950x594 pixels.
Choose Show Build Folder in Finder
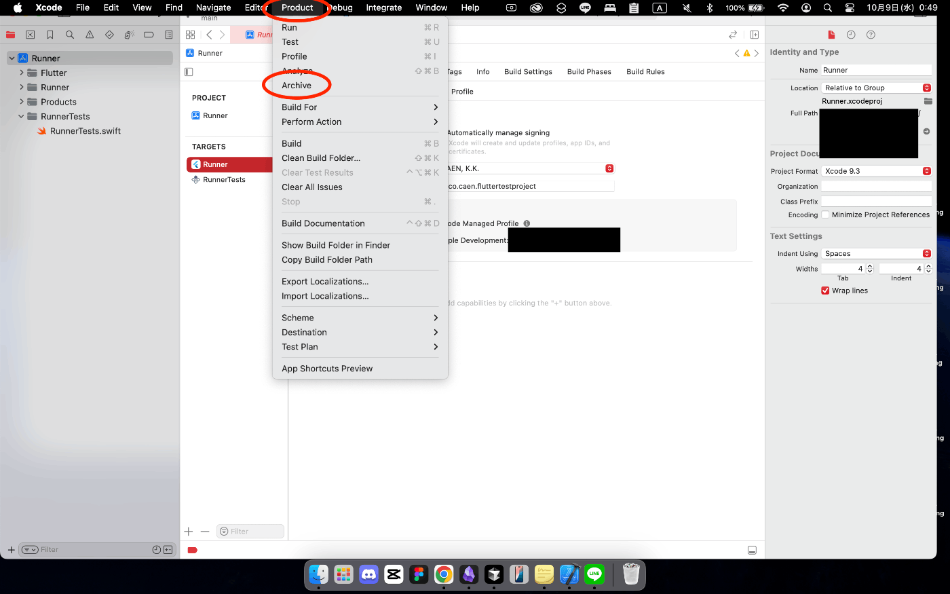click(x=360, y=245)
